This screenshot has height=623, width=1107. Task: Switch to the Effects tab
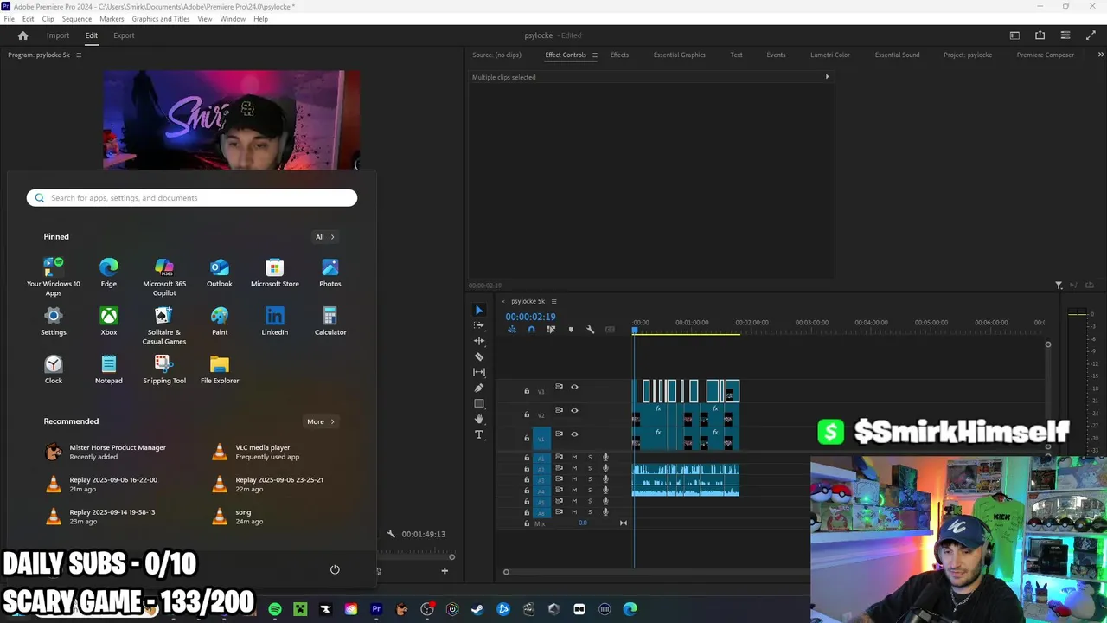tap(619, 55)
